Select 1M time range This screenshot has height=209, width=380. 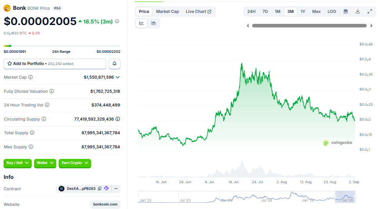(278, 11)
